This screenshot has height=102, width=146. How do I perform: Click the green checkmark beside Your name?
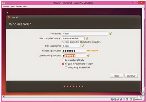pyautogui.click(x=110, y=33)
